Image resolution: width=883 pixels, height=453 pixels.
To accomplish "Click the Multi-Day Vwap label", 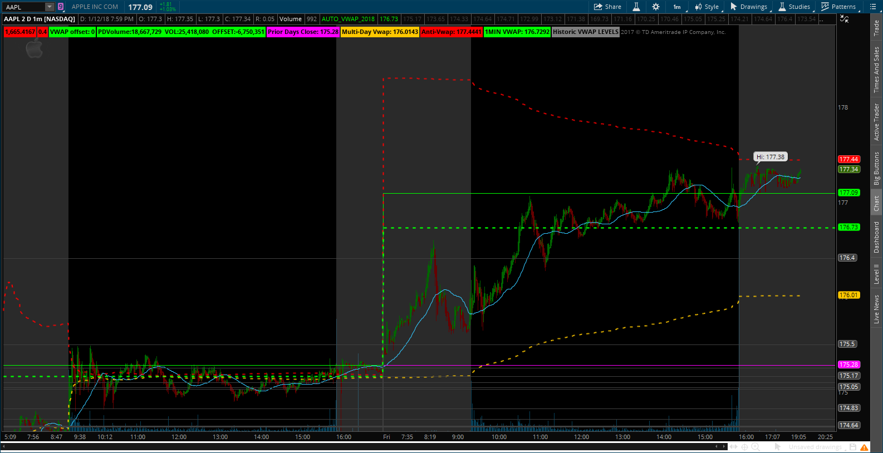I will [x=380, y=32].
